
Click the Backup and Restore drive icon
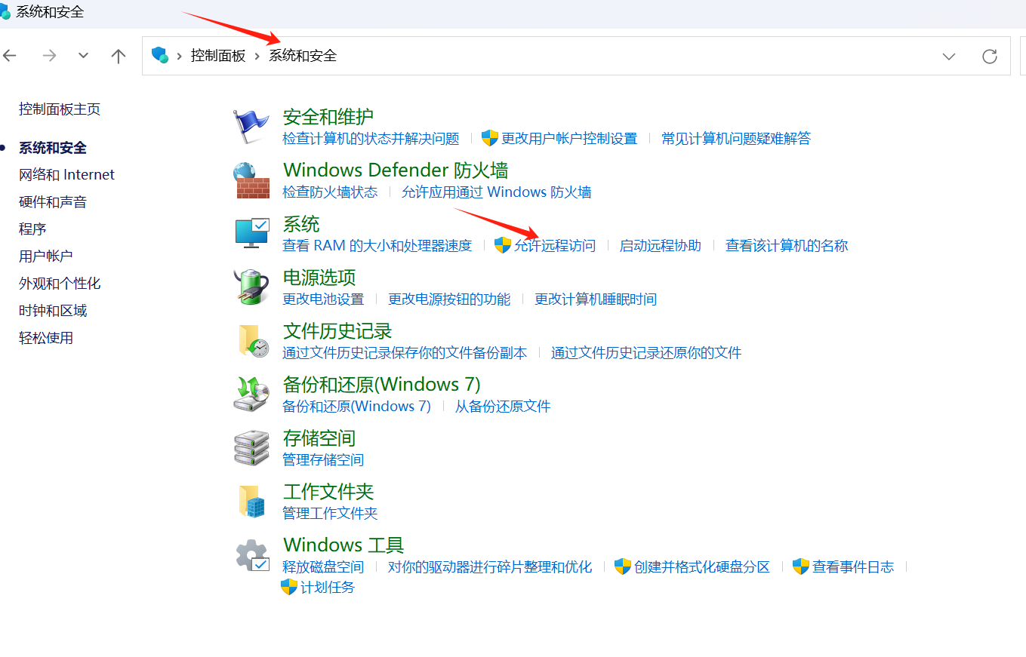[x=251, y=395]
